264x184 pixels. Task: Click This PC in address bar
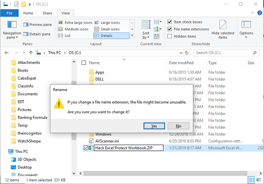55,53
